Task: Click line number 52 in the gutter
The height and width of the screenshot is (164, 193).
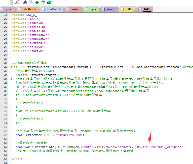Action: tap(6, 147)
